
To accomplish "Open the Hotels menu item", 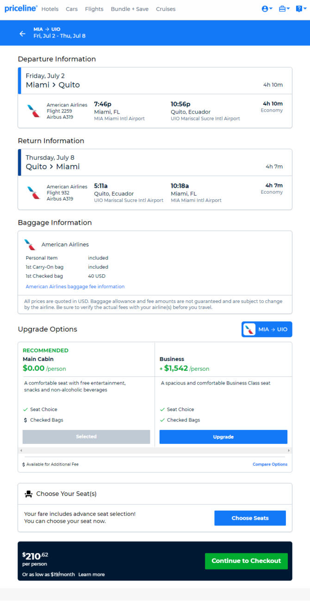I will pos(50,9).
